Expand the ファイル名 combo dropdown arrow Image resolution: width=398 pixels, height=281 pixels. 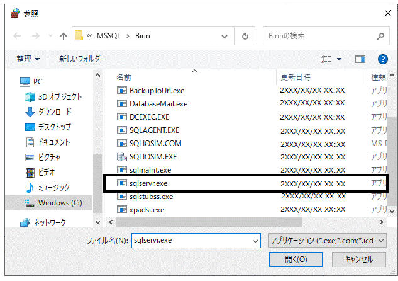(255, 241)
